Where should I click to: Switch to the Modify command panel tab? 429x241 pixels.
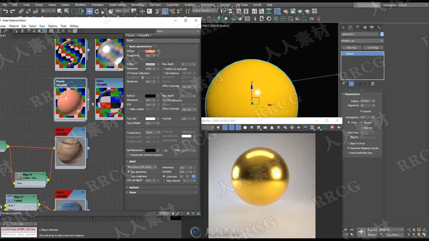click(350, 27)
